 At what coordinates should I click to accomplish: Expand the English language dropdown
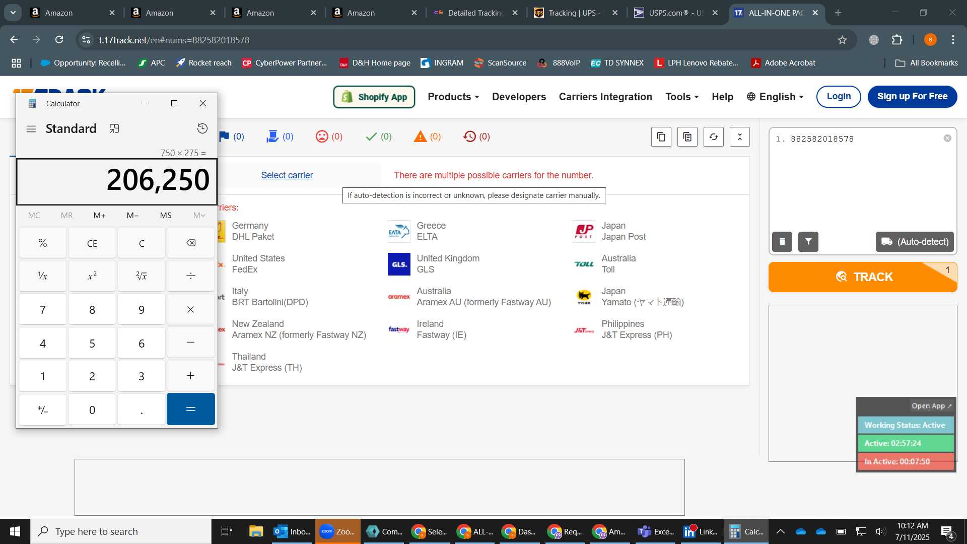pyautogui.click(x=775, y=97)
